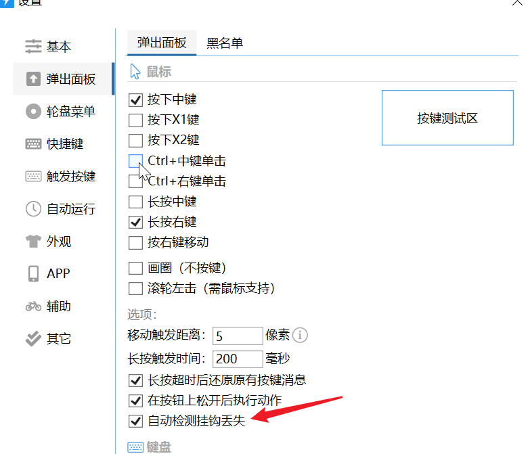Open 自动运行 sidebar section
This screenshot has height=454, width=532.
(64, 208)
